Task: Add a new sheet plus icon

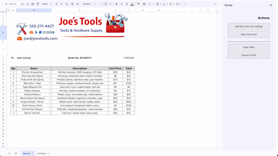Action: [9, 153]
